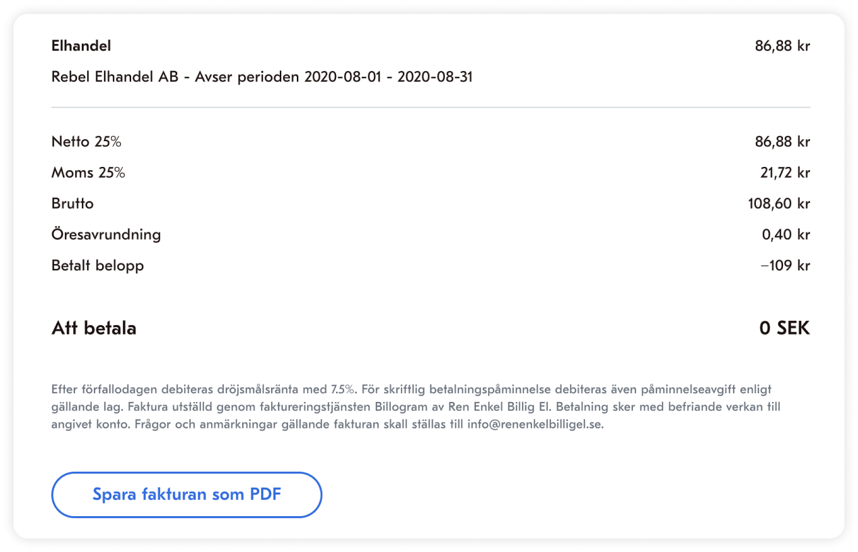The width and height of the screenshot is (858, 552).
Task: Click the Betalt belopp label
Action: click(97, 266)
